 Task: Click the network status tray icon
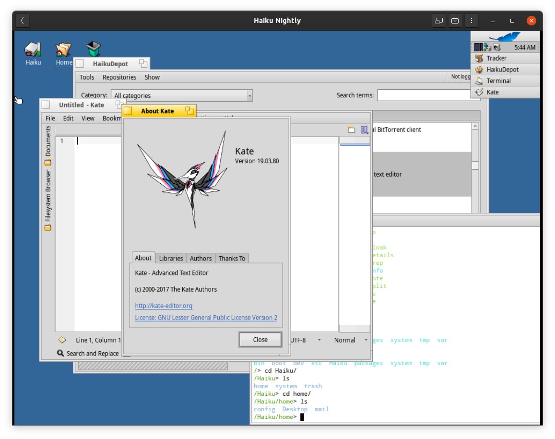[487, 47]
